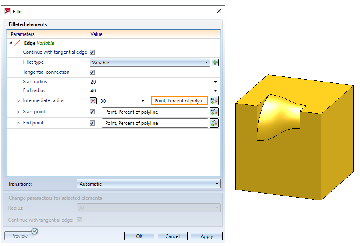Select the Tangential connection label

(46, 72)
